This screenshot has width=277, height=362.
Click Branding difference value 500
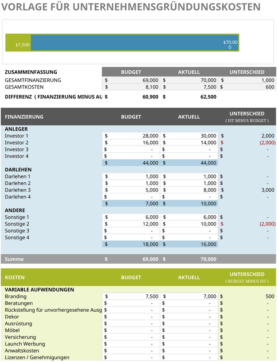[x=270, y=296]
